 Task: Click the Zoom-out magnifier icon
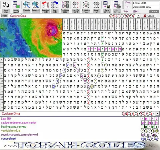click(36, 5)
